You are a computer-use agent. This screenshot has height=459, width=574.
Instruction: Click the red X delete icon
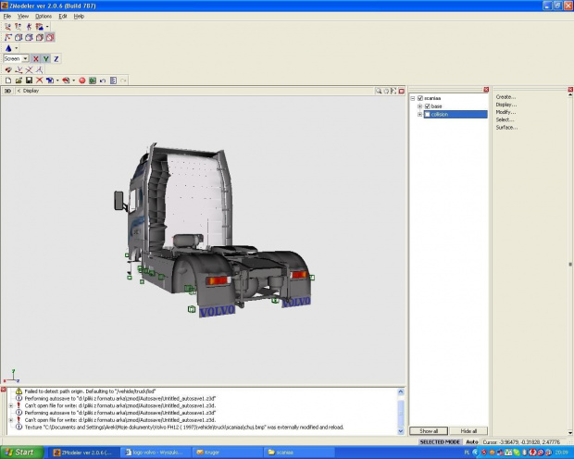(39, 81)
